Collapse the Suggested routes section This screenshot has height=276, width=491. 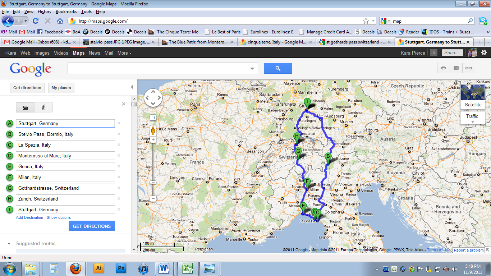pos(9,244)
